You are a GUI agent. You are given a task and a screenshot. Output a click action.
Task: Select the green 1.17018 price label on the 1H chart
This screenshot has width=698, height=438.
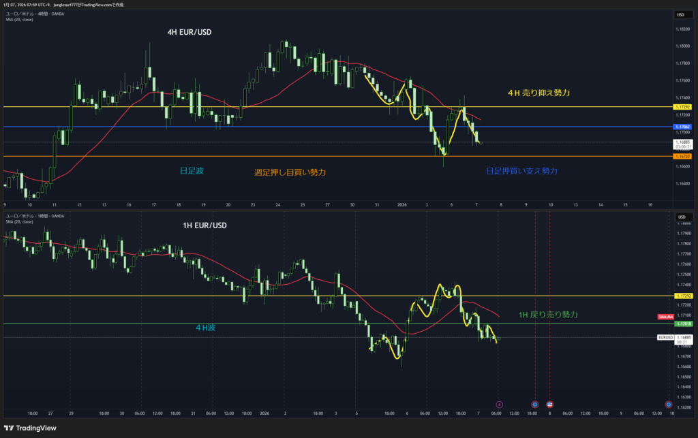pos(682,324)
